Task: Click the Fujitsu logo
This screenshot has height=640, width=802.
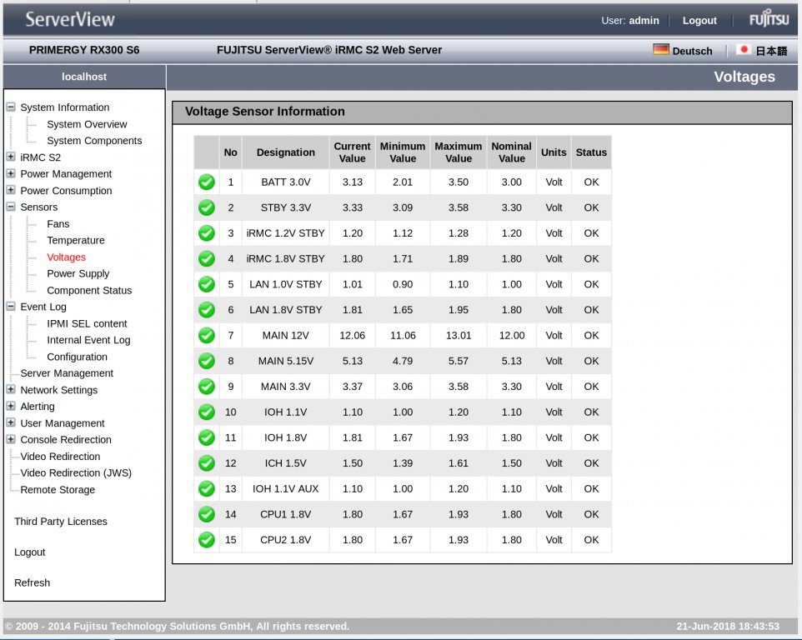Action: point(768,20)
